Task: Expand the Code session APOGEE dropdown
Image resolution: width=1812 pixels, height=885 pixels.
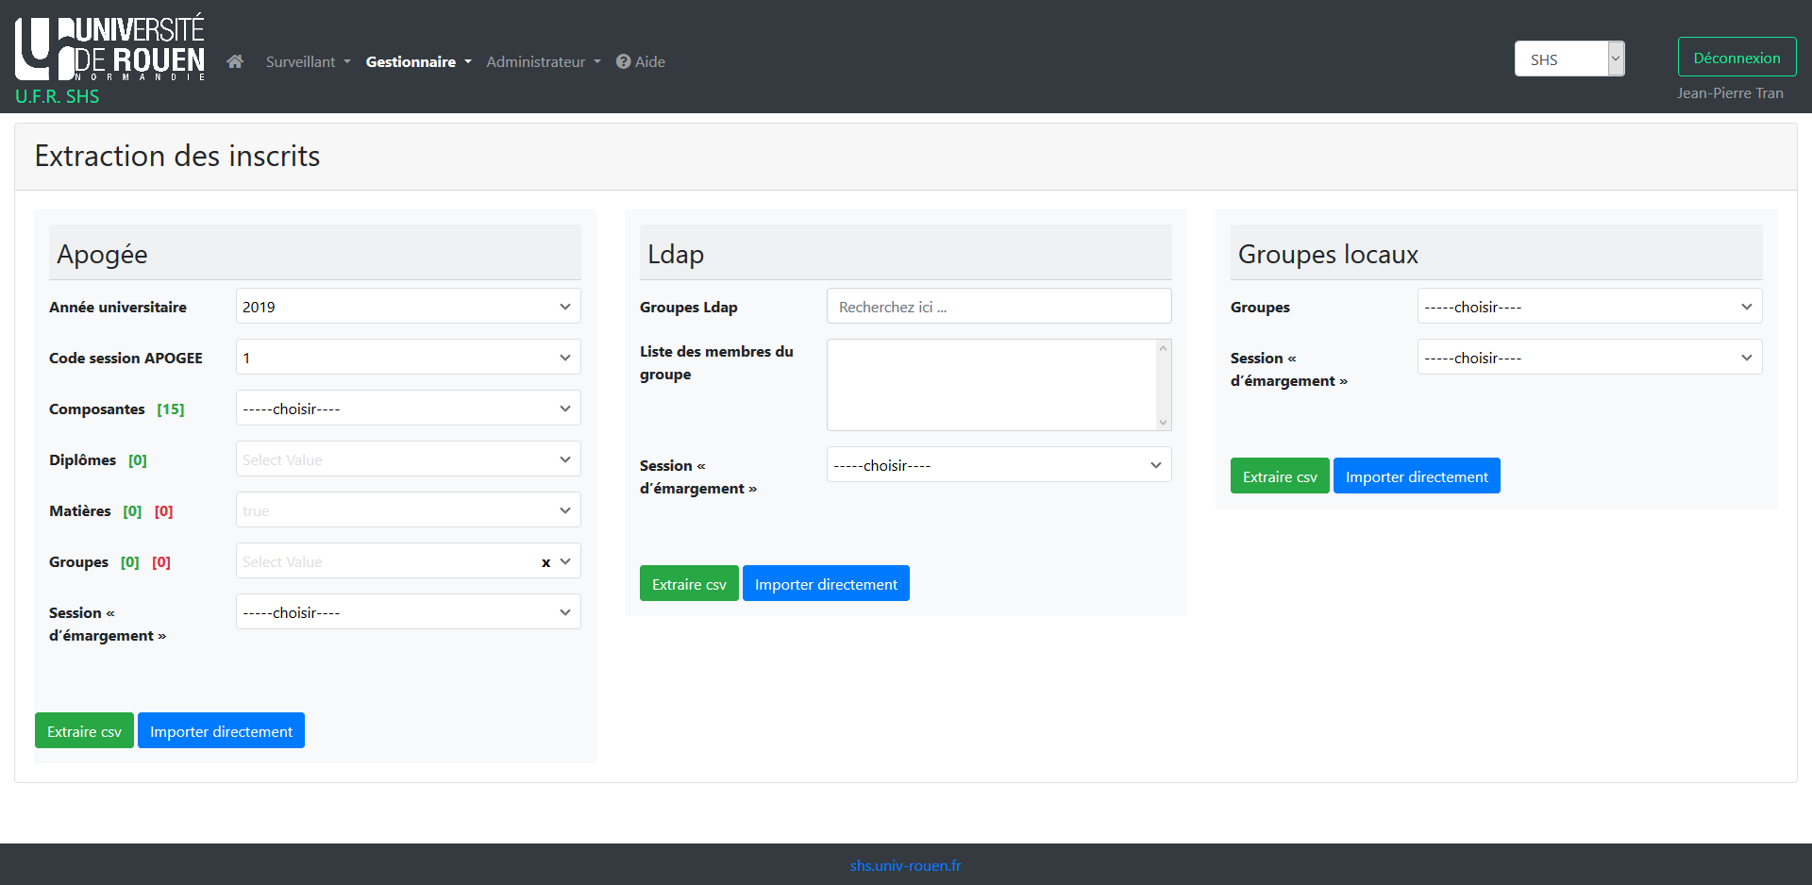Action: 408,358
